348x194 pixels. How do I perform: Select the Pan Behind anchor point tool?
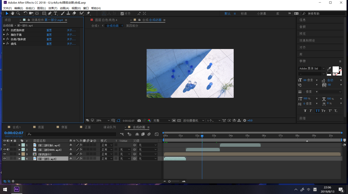tap(37, 14)
